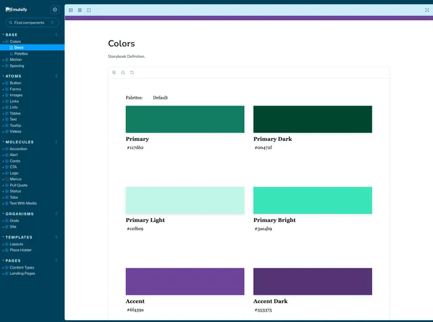Click expand-all arrows beside ATOMS heading
Screen dimensions: 433x322
[x=57, y=76]
